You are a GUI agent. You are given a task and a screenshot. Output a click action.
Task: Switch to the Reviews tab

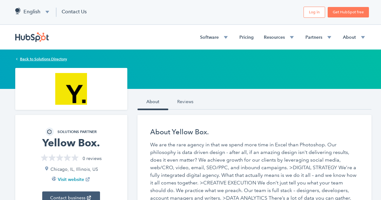185,102
